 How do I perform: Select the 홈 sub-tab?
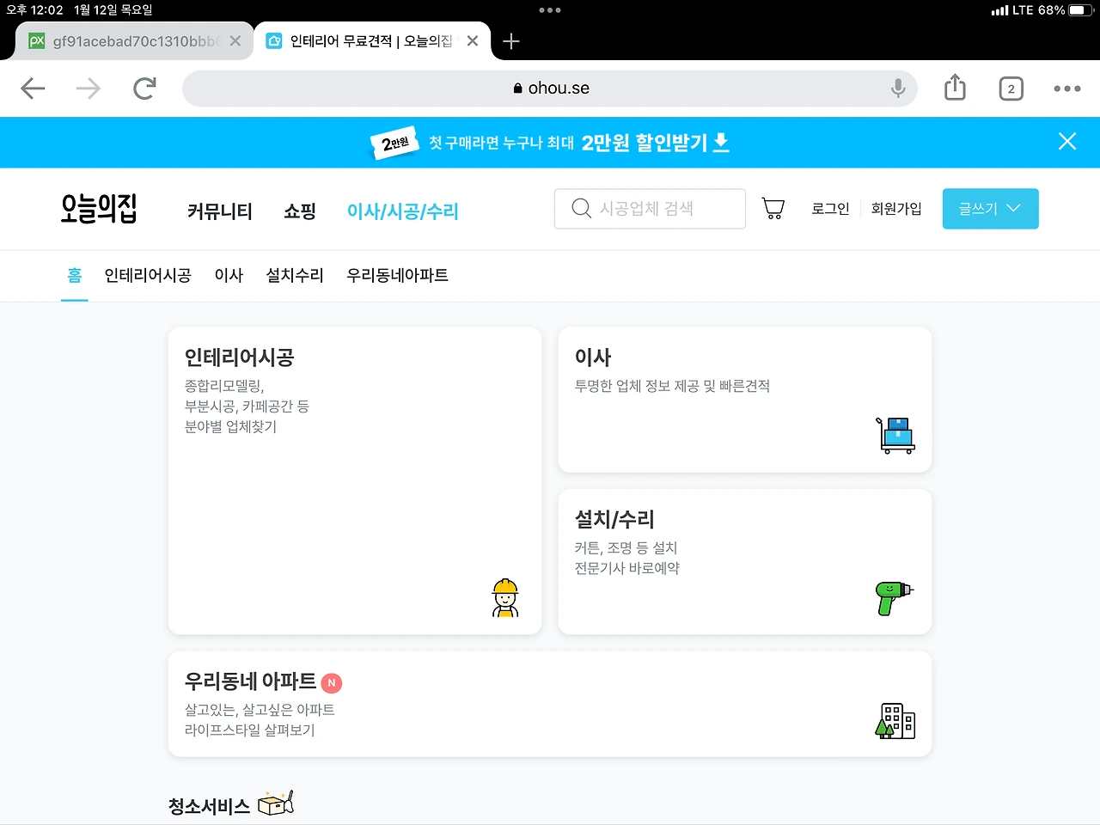(x=75, y=276)
